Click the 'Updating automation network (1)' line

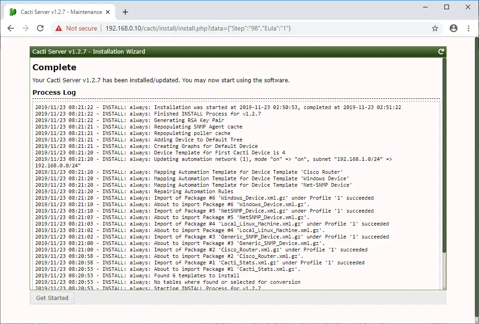click(x=214, y=162)
